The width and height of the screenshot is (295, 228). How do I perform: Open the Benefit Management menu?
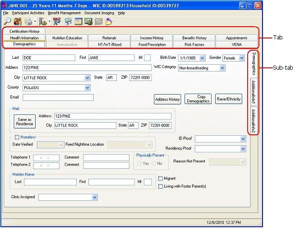(65, 13)
